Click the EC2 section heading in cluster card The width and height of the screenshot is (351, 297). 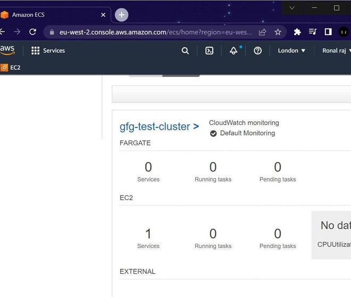click(126, 198)
